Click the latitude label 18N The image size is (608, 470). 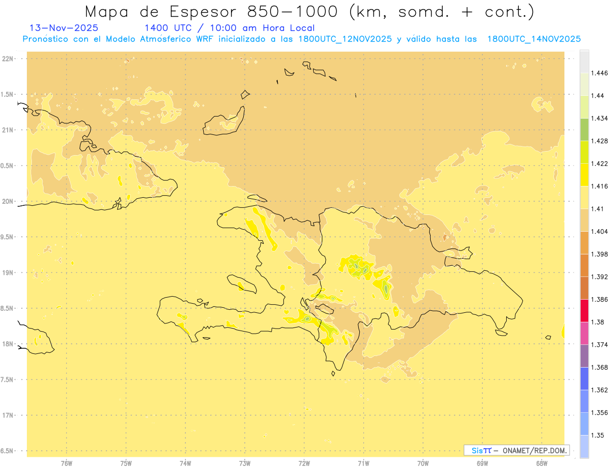[x=7, y=344]
